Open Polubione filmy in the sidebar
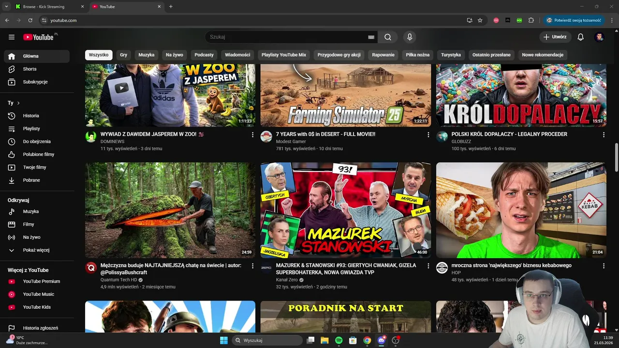Image resolution: width=619 pixels, height=348 pixels. (x=37, y=155)
